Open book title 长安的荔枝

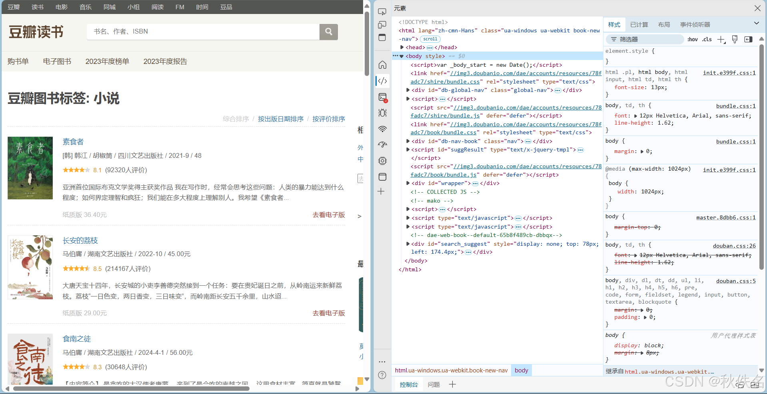[x=80, y=241]
